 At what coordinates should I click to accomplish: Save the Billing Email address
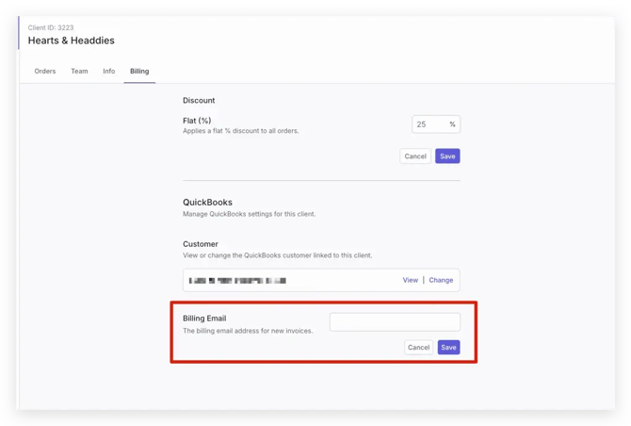[x=448, y=348]
